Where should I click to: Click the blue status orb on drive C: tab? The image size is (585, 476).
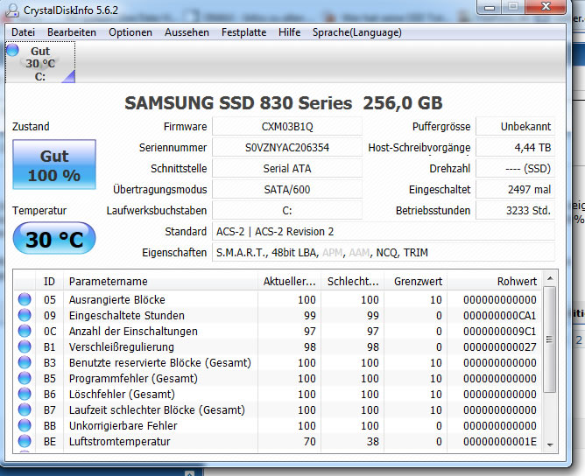12,50
